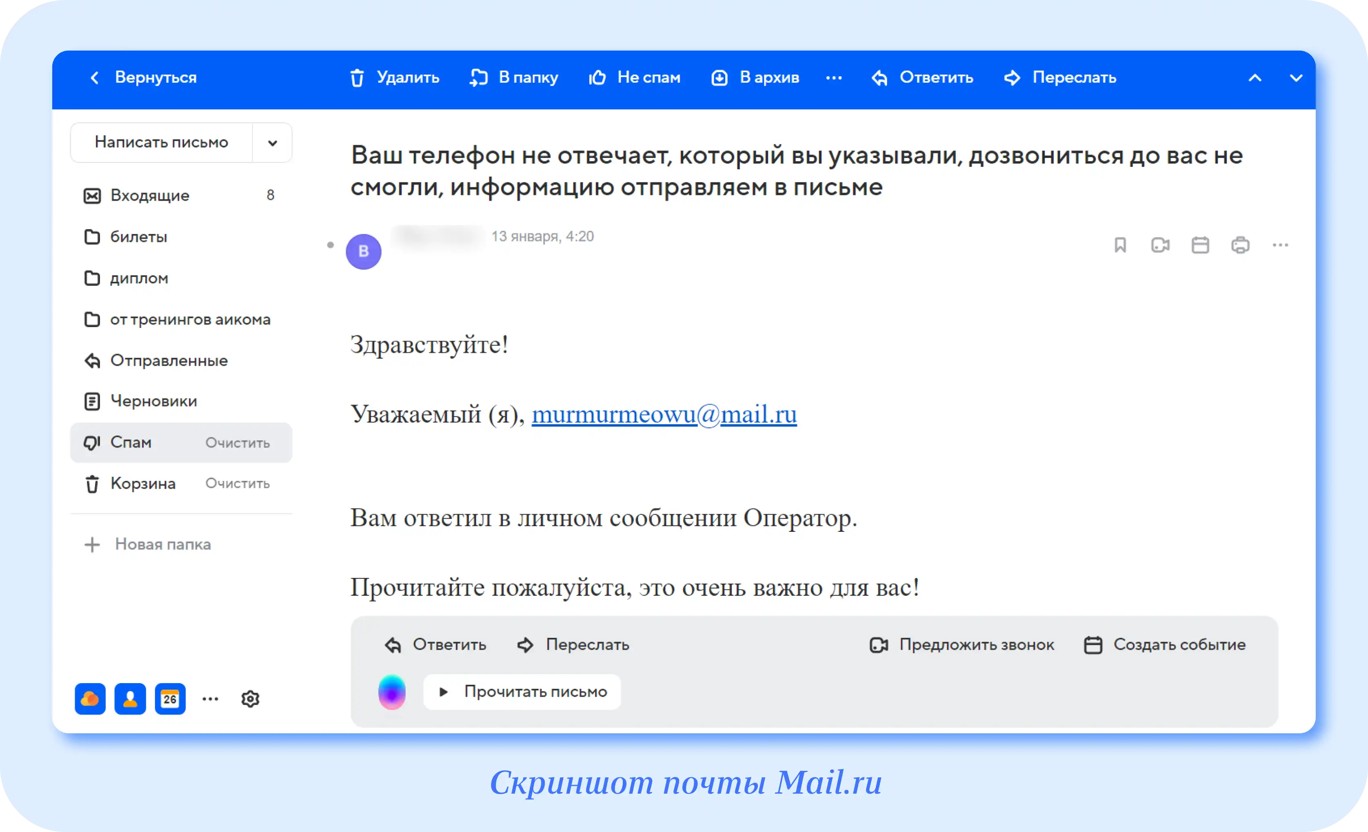Viewport: 1368px width, 832px height.
Task: Open the билеты folder
Action: point(181,237)
